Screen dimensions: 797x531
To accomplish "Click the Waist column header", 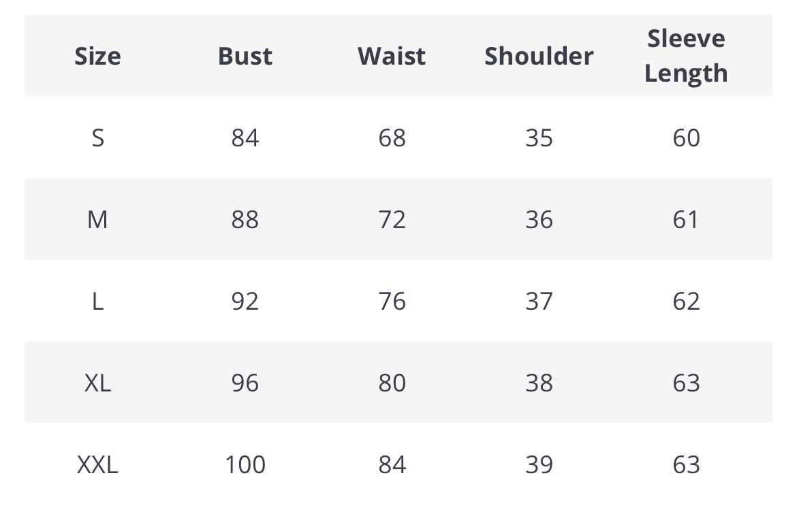I will (x=392, y=56).
